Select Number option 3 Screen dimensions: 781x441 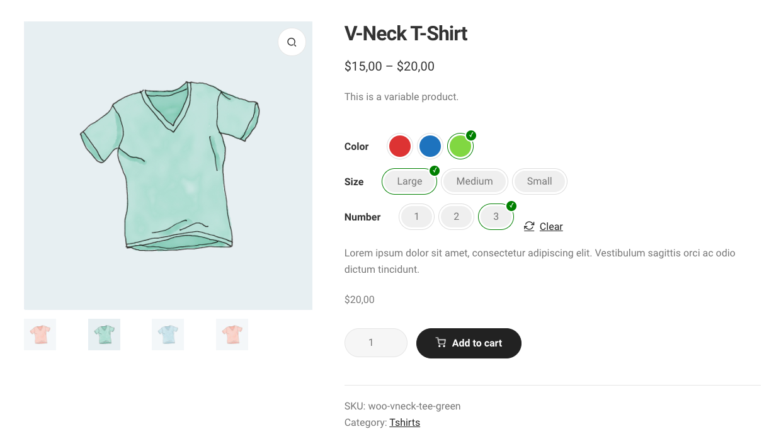click(496, 217)
